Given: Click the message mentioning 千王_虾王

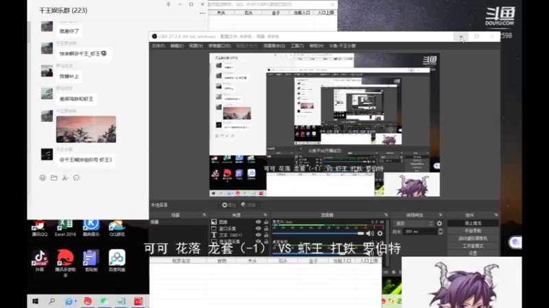Looking at the screenshot, I should point(83,54).
